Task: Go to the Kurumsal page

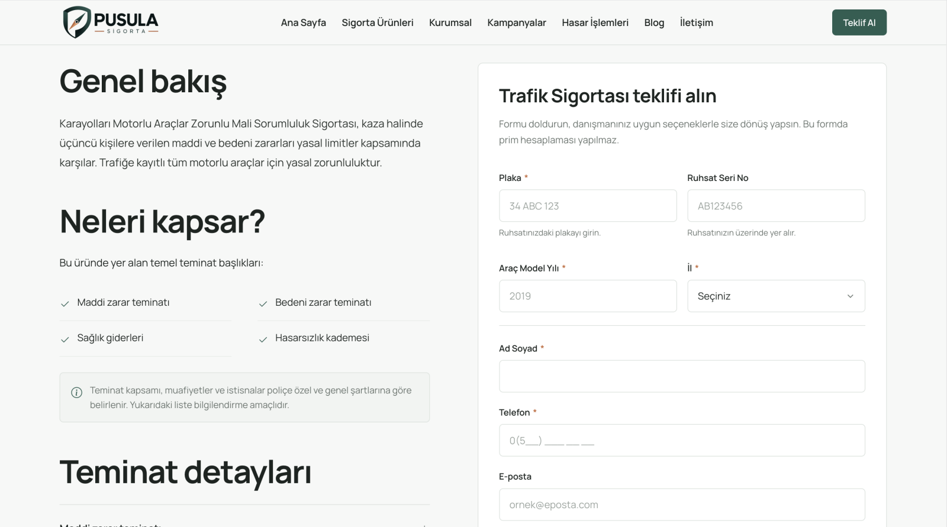Action: coord(450,22)
